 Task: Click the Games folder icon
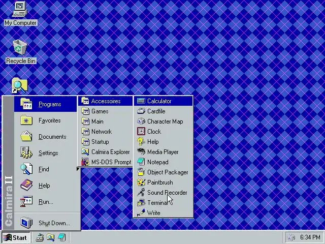click(85, 111)
